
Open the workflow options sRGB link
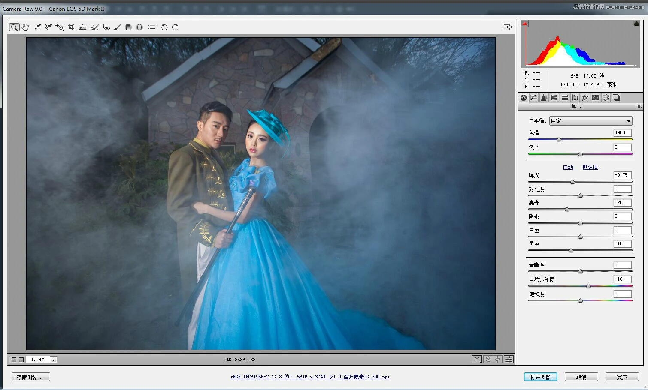[x=310, y=377]
